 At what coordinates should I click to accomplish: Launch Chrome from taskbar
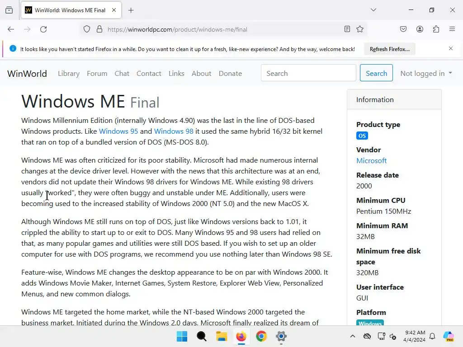point(261,336)
